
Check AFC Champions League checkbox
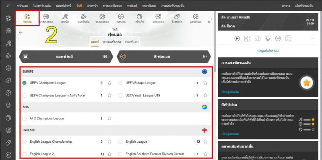pyautogui.click(x=25, y=119)
